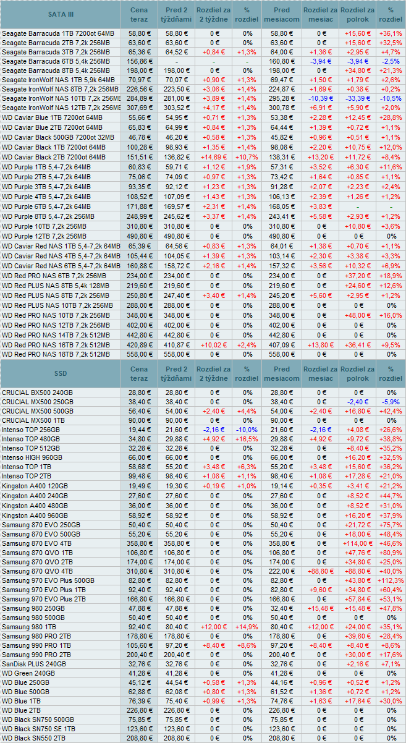Select WD Caviar Red NAS 4TB 5,4-7,2k 64MB name

point(61,255)
